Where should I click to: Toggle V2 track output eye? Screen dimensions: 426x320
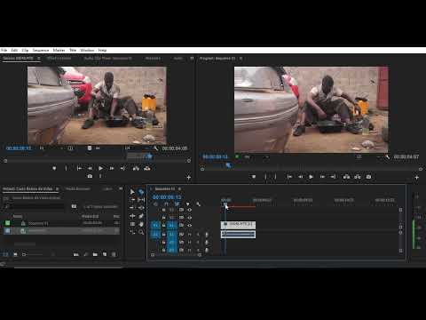coord(190,218)
